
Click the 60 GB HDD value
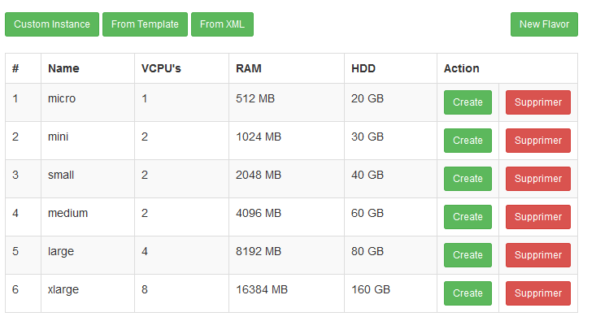coord(368,213)
